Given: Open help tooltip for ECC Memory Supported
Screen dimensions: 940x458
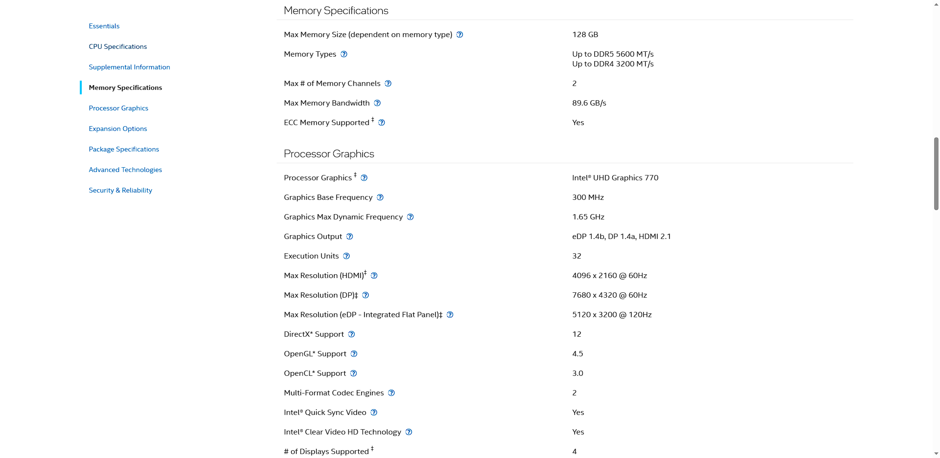Looking at the screenshot, I should click(x=381, y=123).
